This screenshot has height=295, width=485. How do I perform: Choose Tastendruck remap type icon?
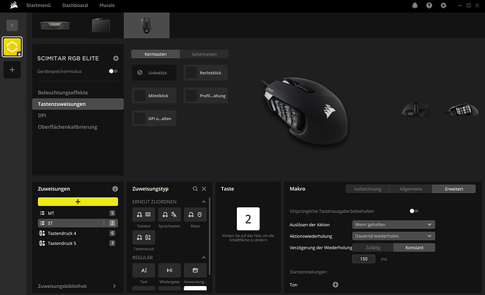[x=144, y=237]
